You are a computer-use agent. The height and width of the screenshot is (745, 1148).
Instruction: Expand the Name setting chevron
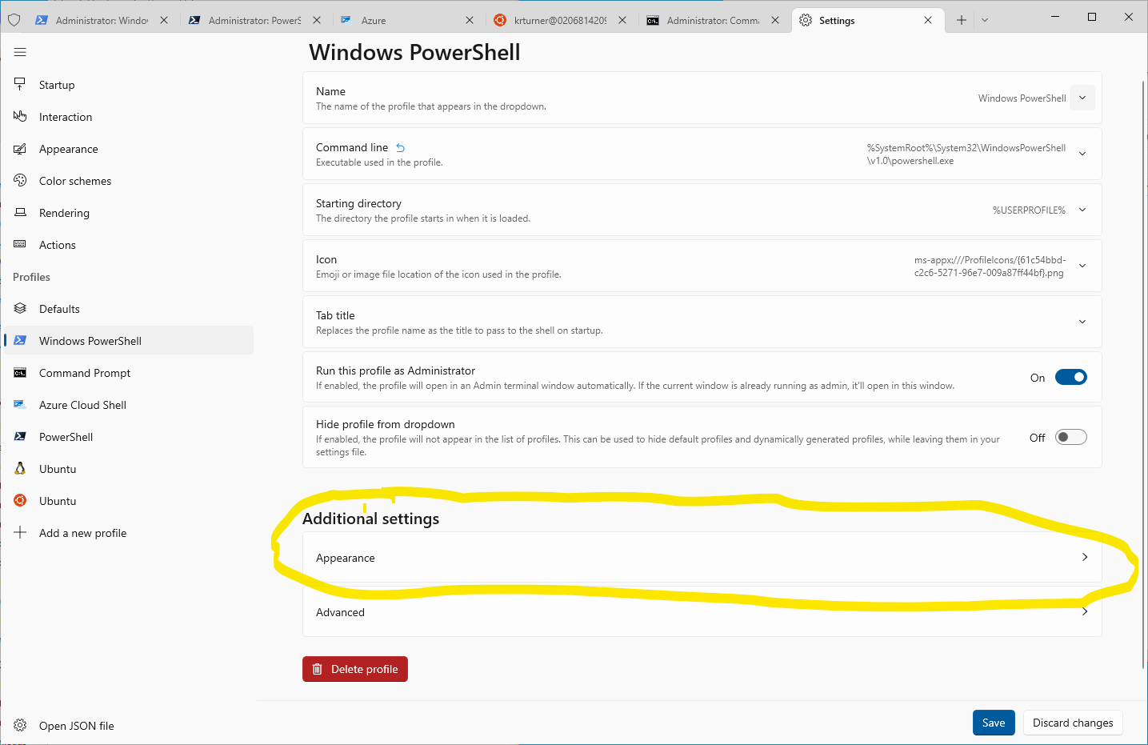coord(1082,98)
